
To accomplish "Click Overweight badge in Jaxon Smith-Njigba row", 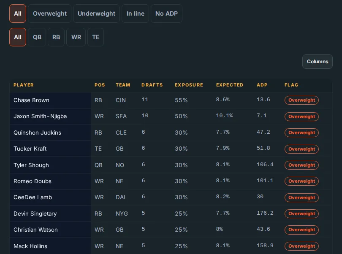I will [x=301, y=116].
